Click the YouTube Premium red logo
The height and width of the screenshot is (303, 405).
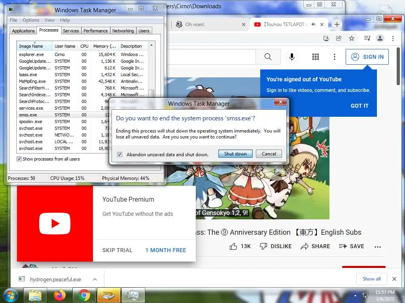55,224
